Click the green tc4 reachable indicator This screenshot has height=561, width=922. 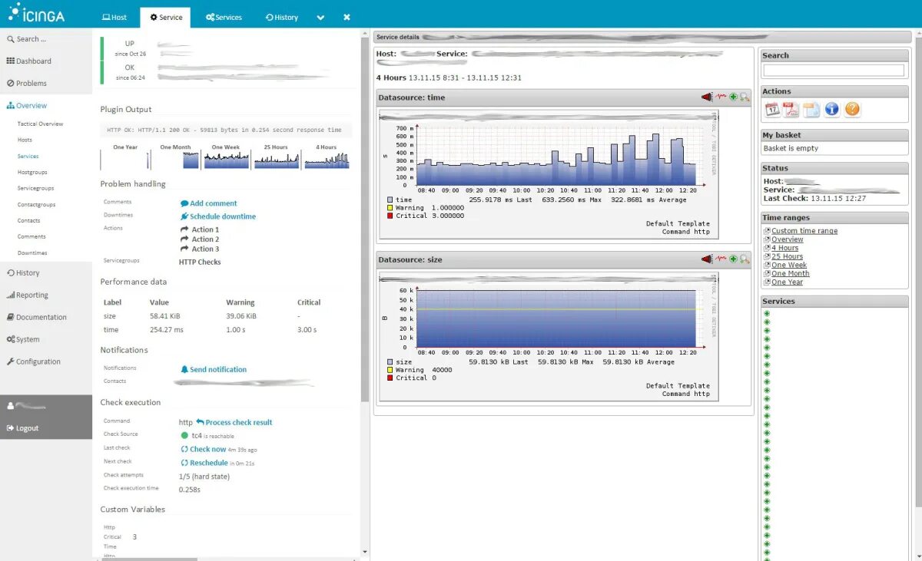[x=184, y=435]
